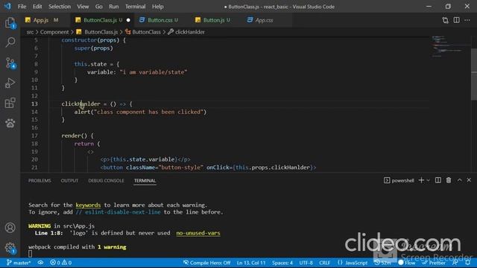Open the View menu
Viewport: 477px width, 268px height.
83,7
